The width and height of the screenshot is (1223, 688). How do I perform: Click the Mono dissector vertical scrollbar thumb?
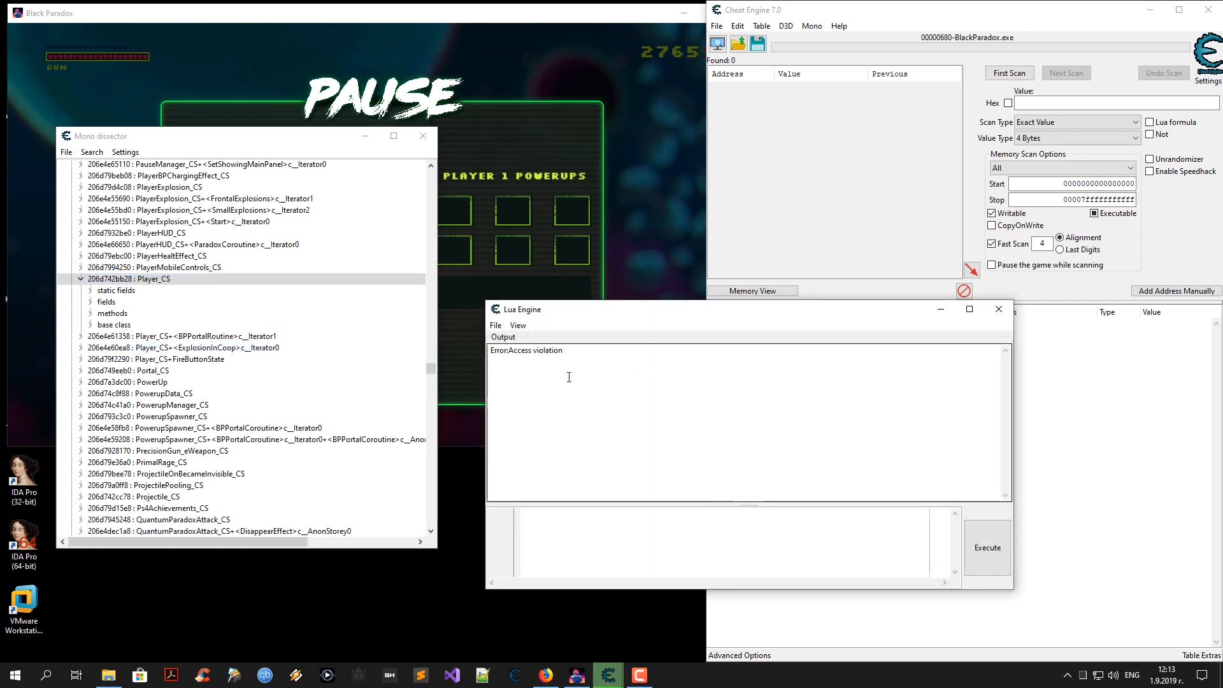pos(431,368)
